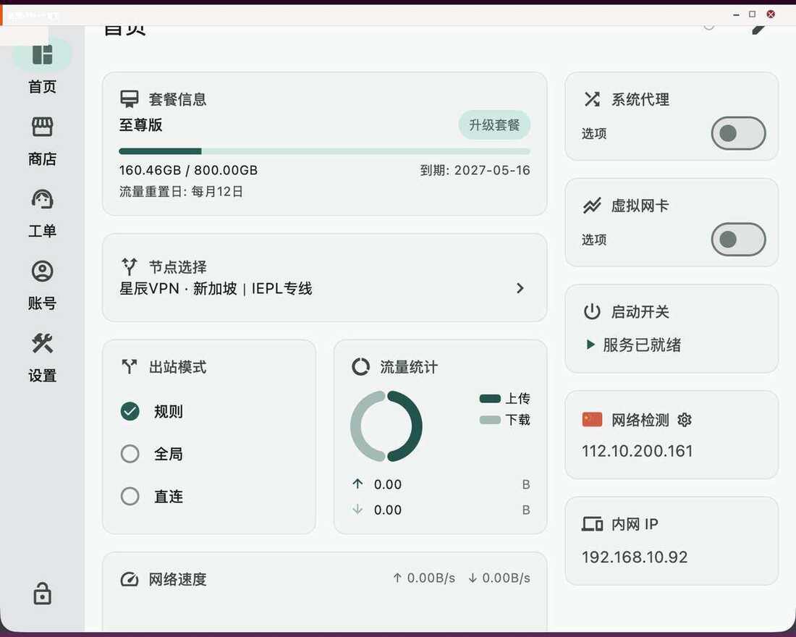The width and height of the screenshot is (796, 637).
Task: Click the 上传 legend color swatch
Action: [x=490, y=399]
